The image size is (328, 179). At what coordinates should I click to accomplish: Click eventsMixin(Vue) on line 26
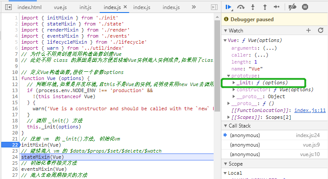point(44,169)
